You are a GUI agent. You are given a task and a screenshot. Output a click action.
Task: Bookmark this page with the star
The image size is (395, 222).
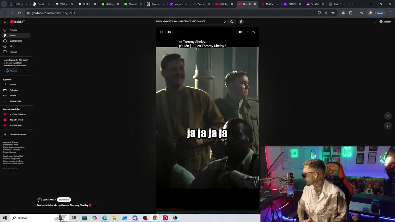click(x=333, y=13)
